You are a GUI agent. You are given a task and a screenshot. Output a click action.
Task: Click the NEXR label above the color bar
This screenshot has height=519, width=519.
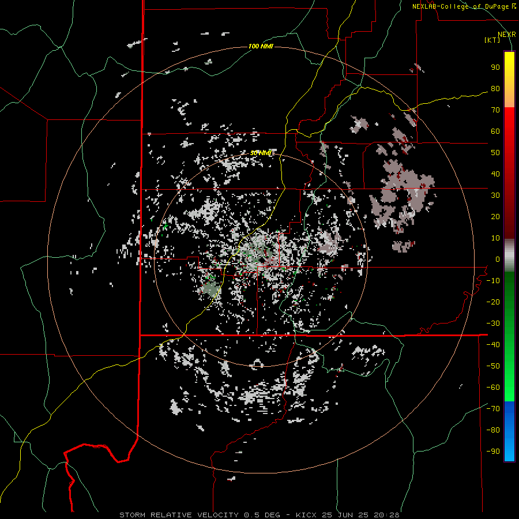point(507,35)
